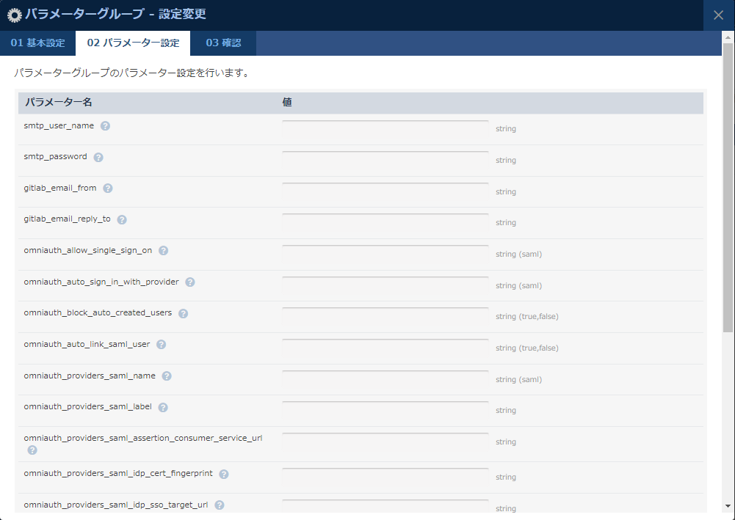Screen dimensions: 735x520
Task: Show help for gitlab_email_reply_to
Action: pyautogui.click(x=122, y=219)
